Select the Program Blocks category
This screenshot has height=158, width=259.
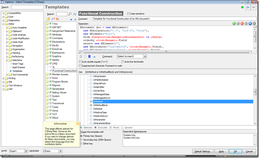tap(60, 82)
